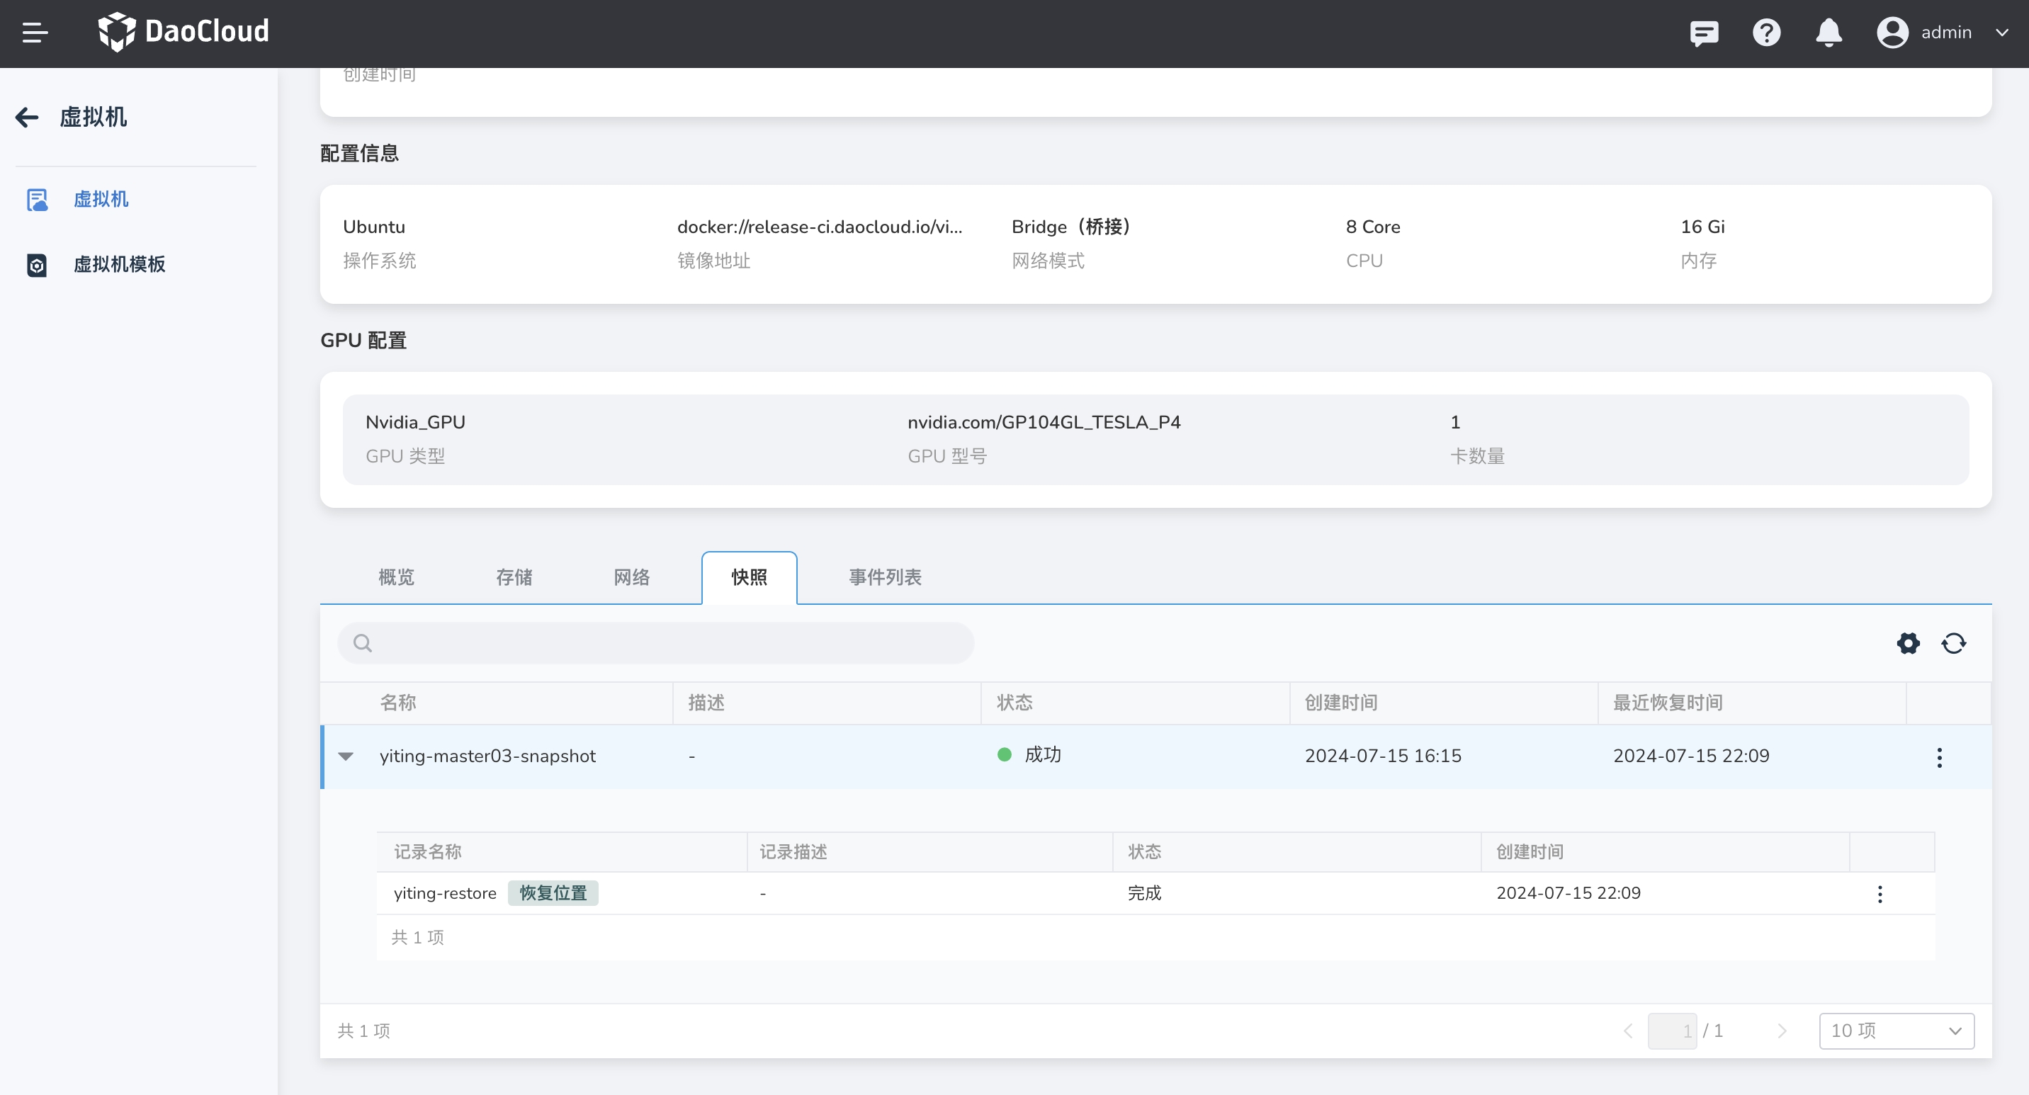Click the back arrow beside 虚拟机

(x=27, y=118)
